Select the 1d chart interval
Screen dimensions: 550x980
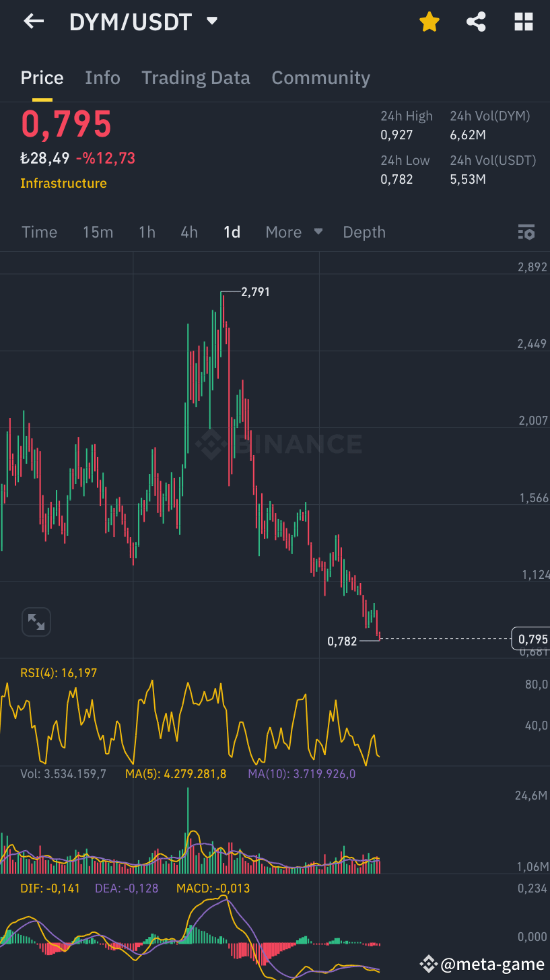coord(232,232)
